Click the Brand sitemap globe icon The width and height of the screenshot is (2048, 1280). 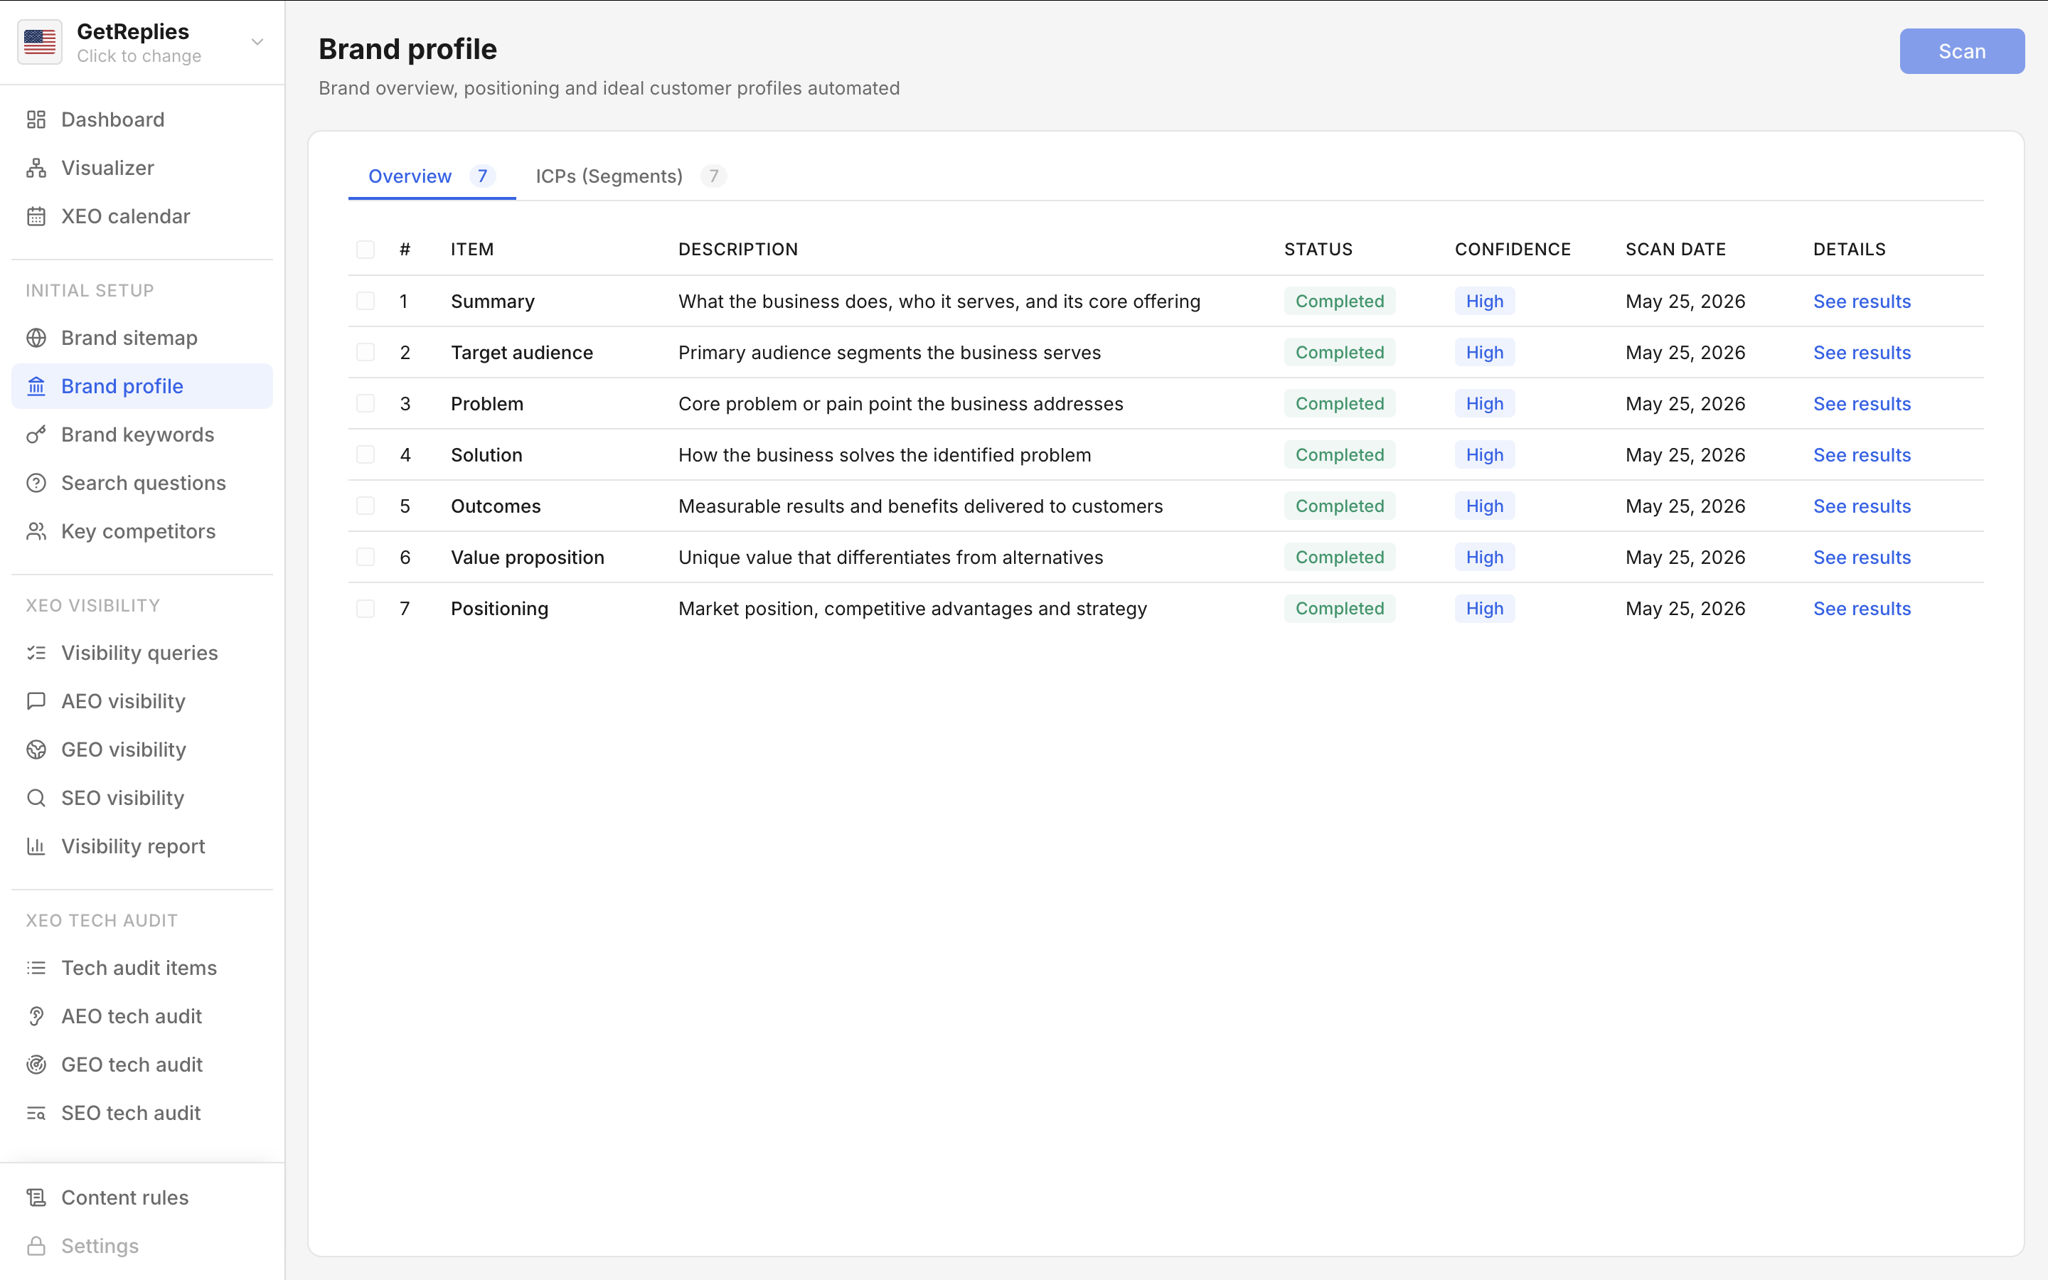(x=36, y=338)
